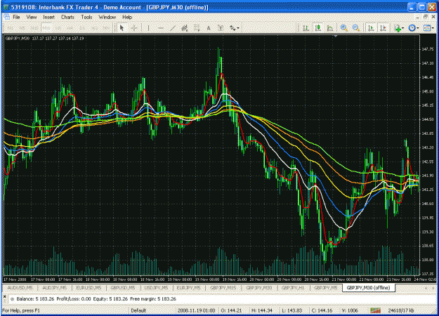Screen dimensions: 439x316
Task: Expand the periods dropdown arrow
Action: [x=417, y=27]
